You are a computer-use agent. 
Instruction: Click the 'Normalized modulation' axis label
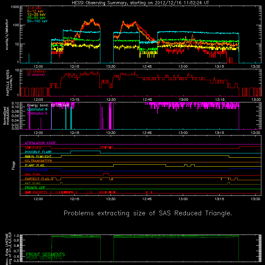point(6,116)
